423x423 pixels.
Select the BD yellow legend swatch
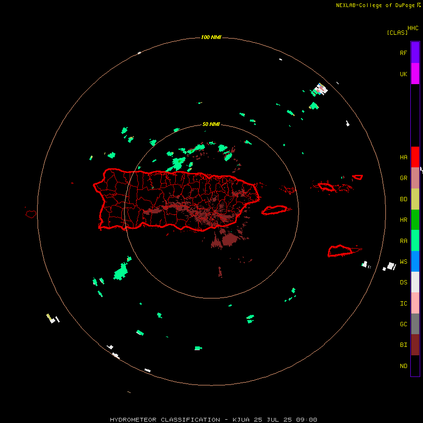pos(415,199)
